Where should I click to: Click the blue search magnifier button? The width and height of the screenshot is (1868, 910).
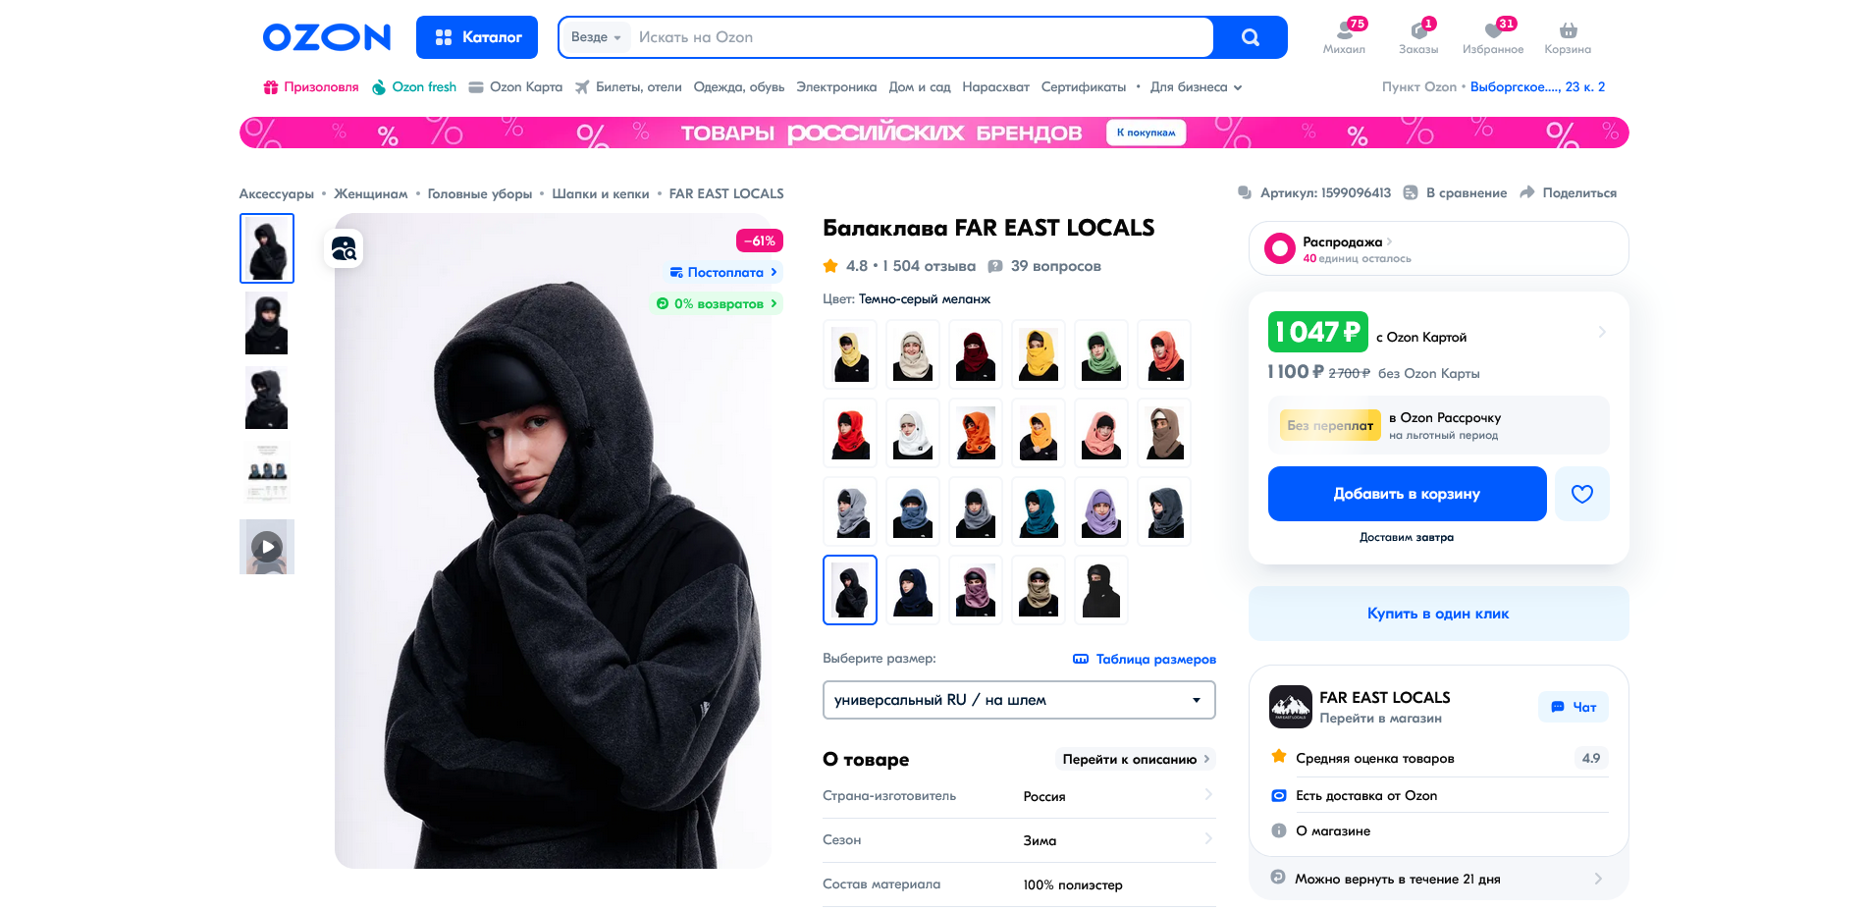click(1250, 37)
